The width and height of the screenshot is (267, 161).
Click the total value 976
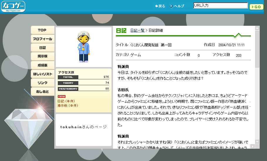tap(106, 77)
